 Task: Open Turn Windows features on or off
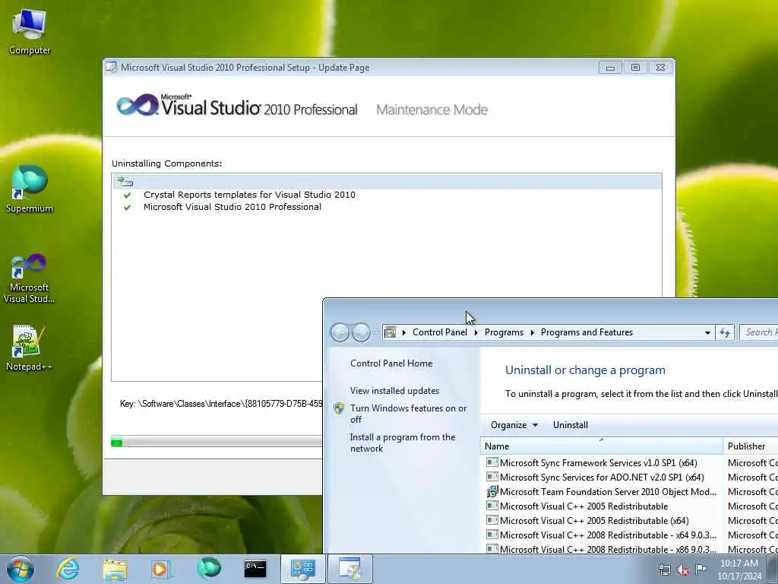[408, 414]
